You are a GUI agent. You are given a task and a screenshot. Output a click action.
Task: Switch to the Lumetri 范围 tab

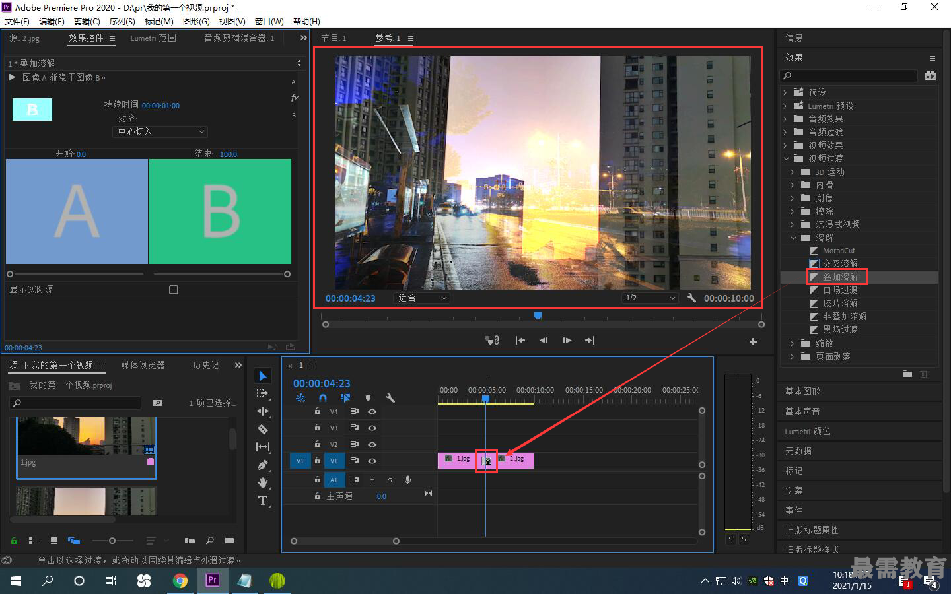click(153, 38)
